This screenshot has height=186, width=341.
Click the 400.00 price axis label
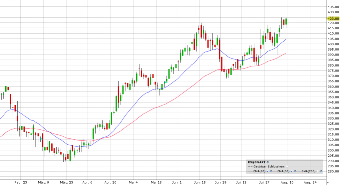(333, 44)
